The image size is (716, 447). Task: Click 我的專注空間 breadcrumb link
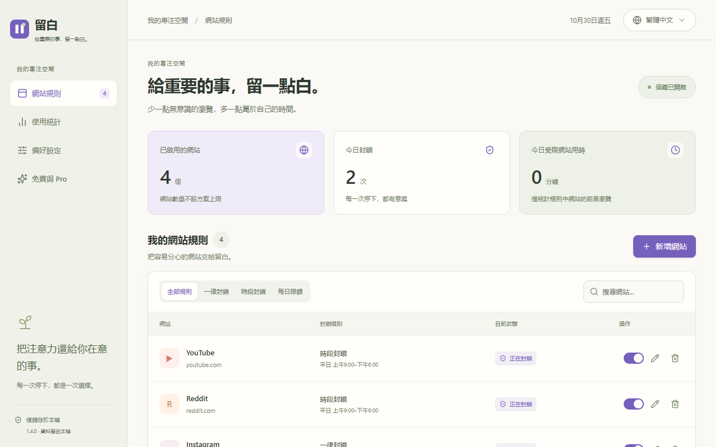click(x=168, y=21)
